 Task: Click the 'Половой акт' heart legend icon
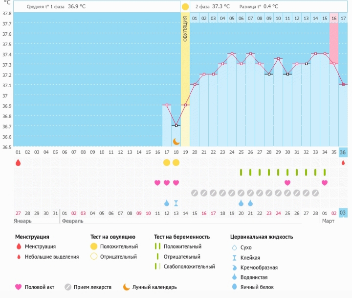coord(19,287)
